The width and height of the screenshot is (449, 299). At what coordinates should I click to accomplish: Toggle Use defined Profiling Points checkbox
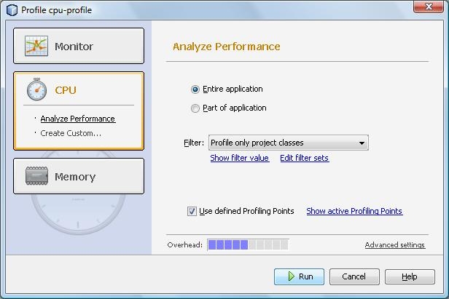[x=192, y=211]
